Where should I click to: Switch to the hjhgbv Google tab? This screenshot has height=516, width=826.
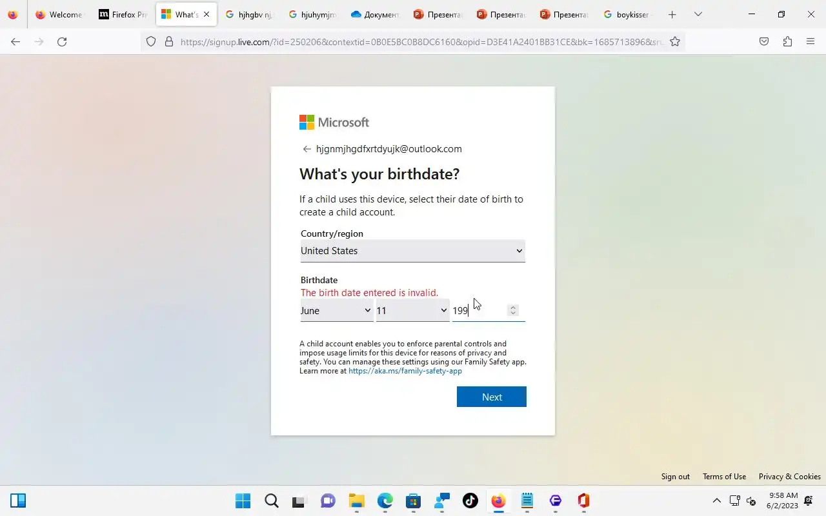(249, 14)
